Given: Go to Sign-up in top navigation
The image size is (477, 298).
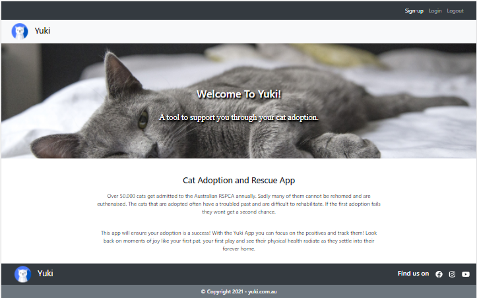Looking at the screenshot, I should (x=414, y=11).
